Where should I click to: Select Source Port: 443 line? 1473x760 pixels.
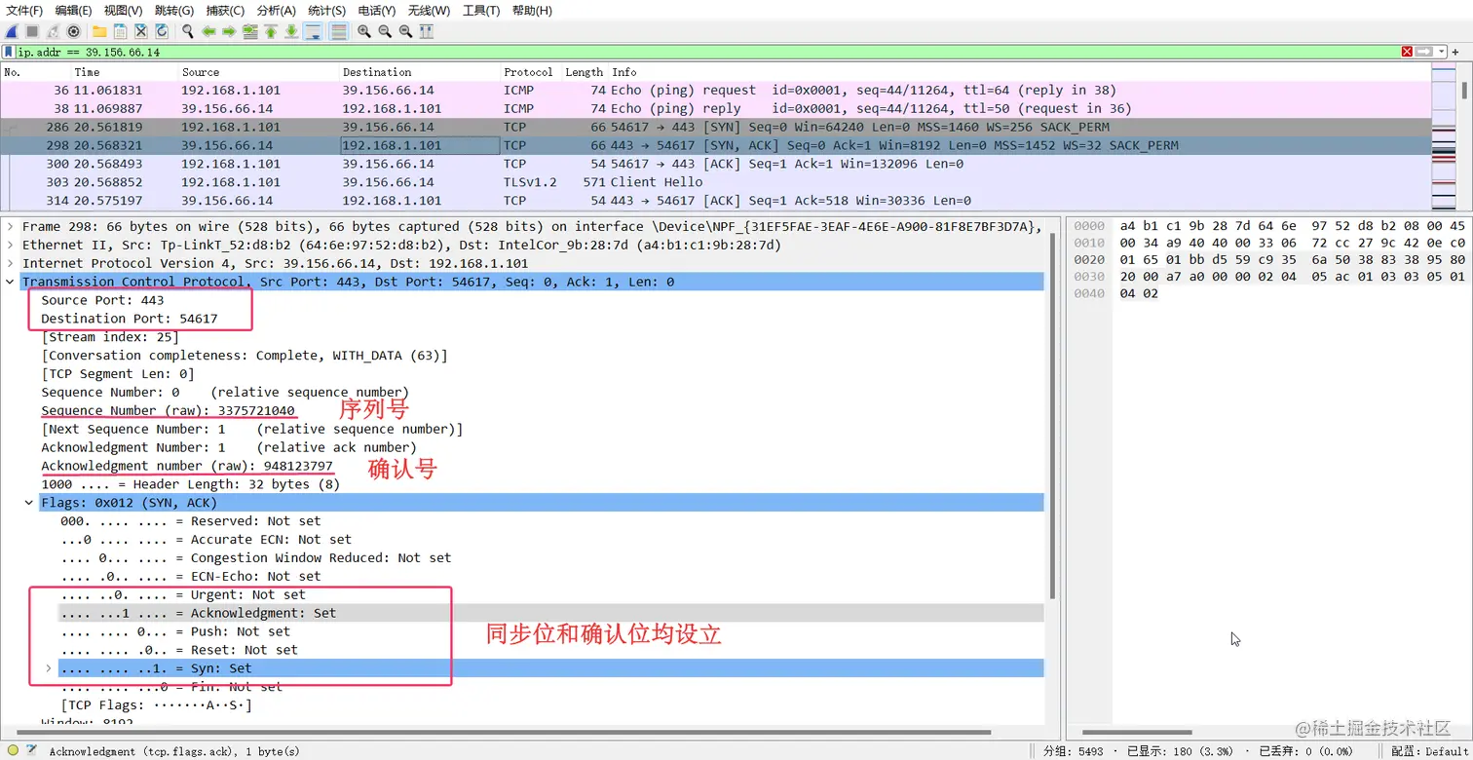click(102, 300)
